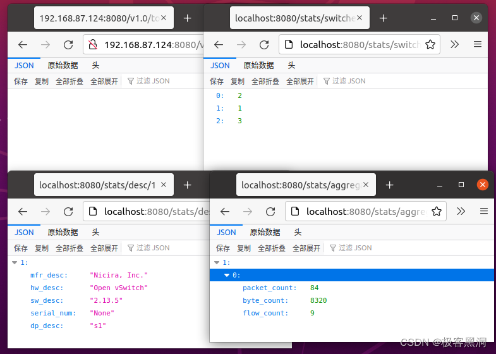Click page info icon in stats/switches address bar
496x354 pixels.
(289, 45)
